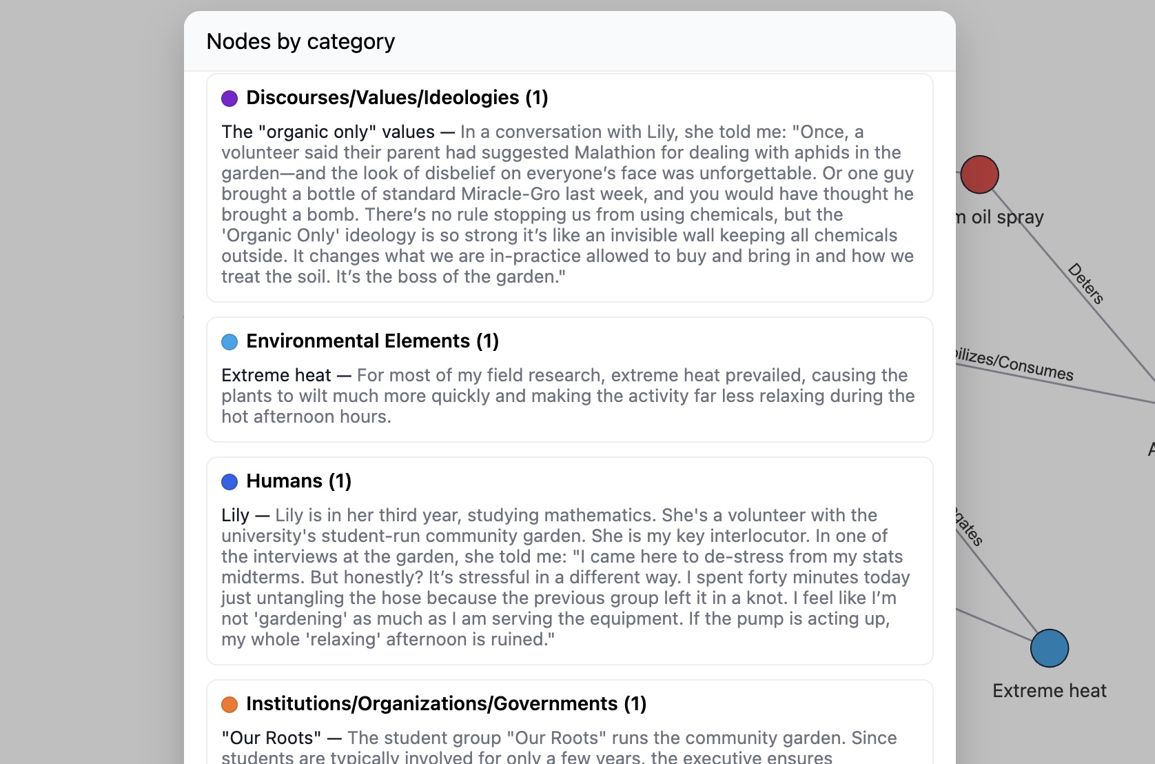Click the blue Humans category dot
The height and width of the screenshot is (764, 1155).
click(229, 481)
